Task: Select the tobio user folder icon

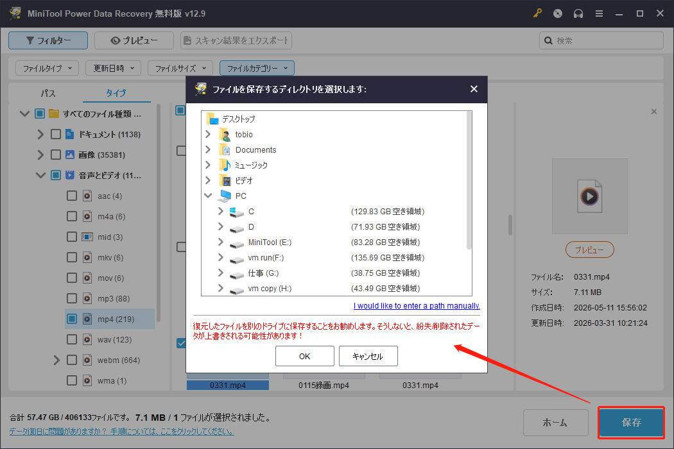Action: pyautogui.click(x=225, y=135)
